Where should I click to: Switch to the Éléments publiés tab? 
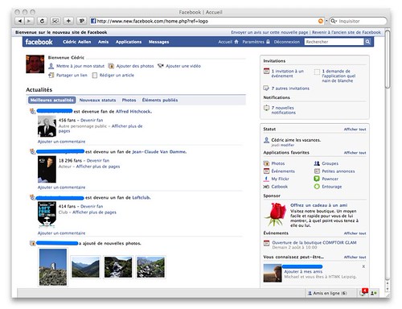160,100
